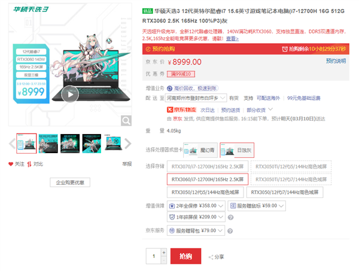Select RTX3070/i7-12700H/165Hz 2.5K屏 configuration
The image size is (359, 271).
[x=208, y=166]
